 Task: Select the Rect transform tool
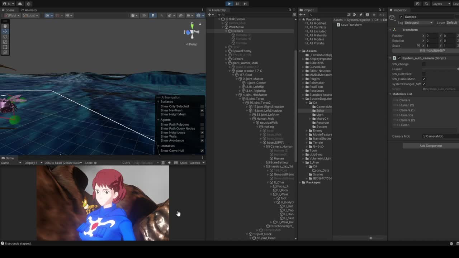(x=5, y=47)
